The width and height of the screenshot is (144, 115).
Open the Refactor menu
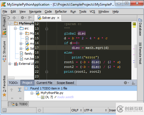[x=61, y=12]
